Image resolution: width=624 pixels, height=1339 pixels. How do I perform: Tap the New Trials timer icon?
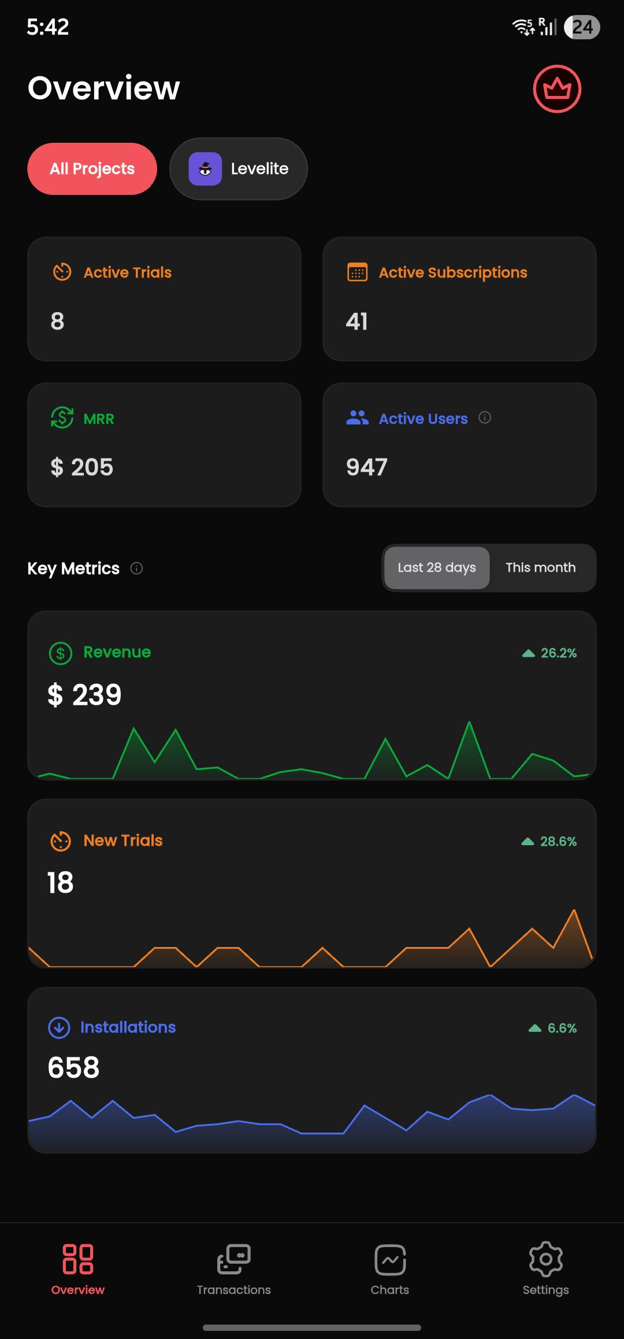(x=61, y=841)
